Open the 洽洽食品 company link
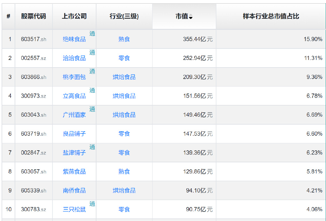The image size is (326, 221). pyautogui.click(x=74, y=58)
